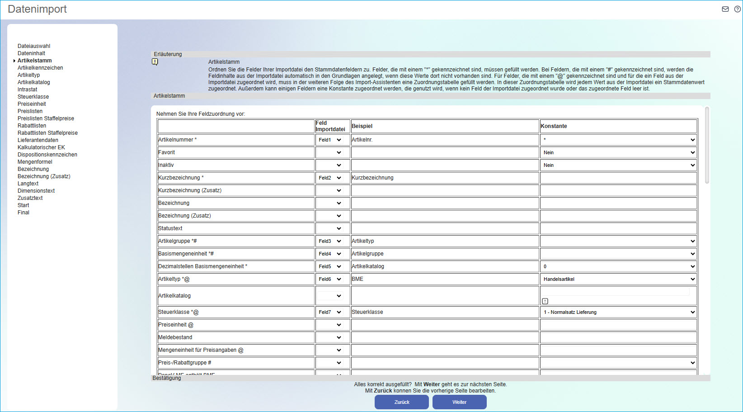This screenshot has height=412, width=743.
Task: Expand Konstante dropdown for Favorit
Action: (618, 153)
